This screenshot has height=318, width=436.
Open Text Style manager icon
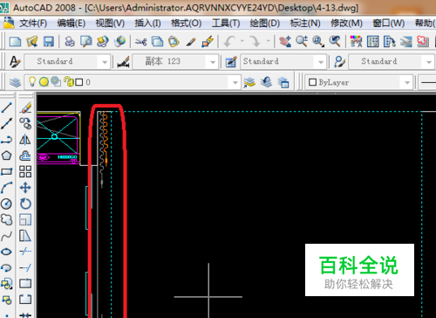pyautogui.click(x=15, y=62)
